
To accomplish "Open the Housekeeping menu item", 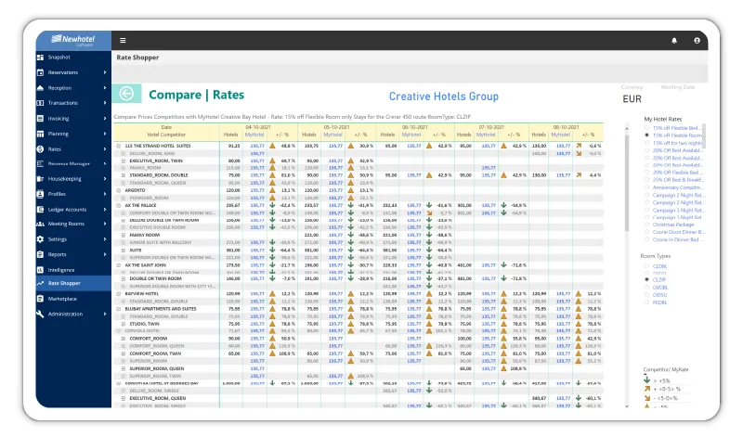I will [65, 178].
